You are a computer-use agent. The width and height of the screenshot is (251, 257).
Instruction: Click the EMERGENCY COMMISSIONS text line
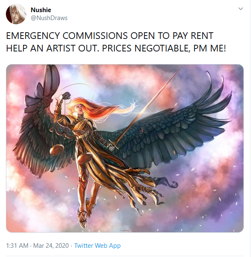(110, 36)
